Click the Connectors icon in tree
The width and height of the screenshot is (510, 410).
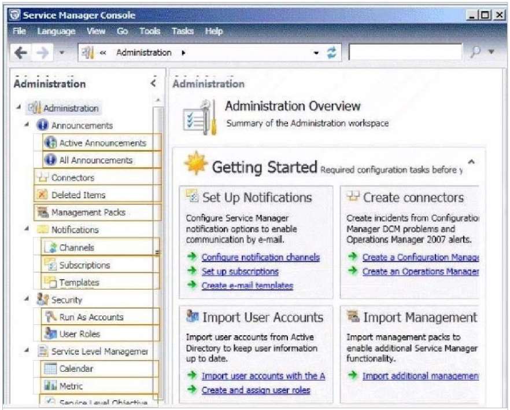point(43,177)
